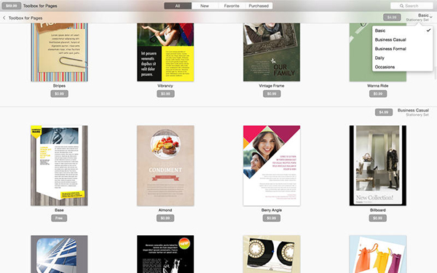
Task: Buy Billboard template for $0.99
Action: [377, 218]
